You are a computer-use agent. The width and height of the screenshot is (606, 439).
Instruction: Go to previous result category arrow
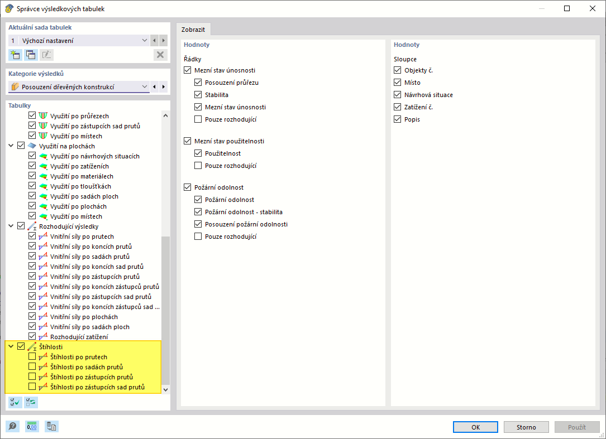155,87
